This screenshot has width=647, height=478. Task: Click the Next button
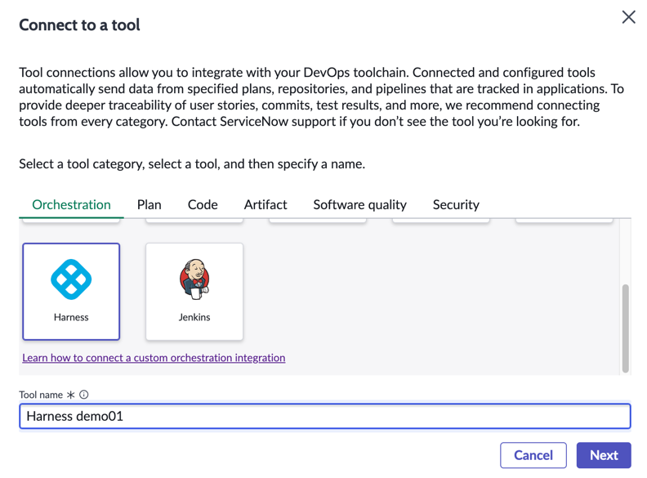pyautogui.click(x=604, y=455)
